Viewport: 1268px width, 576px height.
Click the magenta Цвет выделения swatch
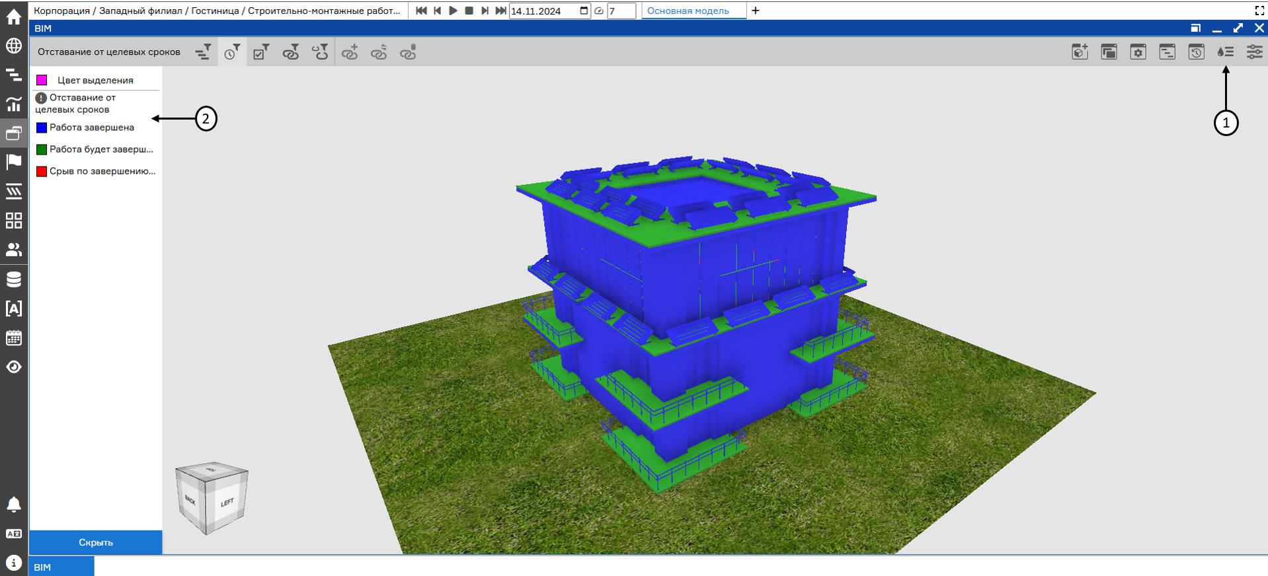tap(42, 80)
